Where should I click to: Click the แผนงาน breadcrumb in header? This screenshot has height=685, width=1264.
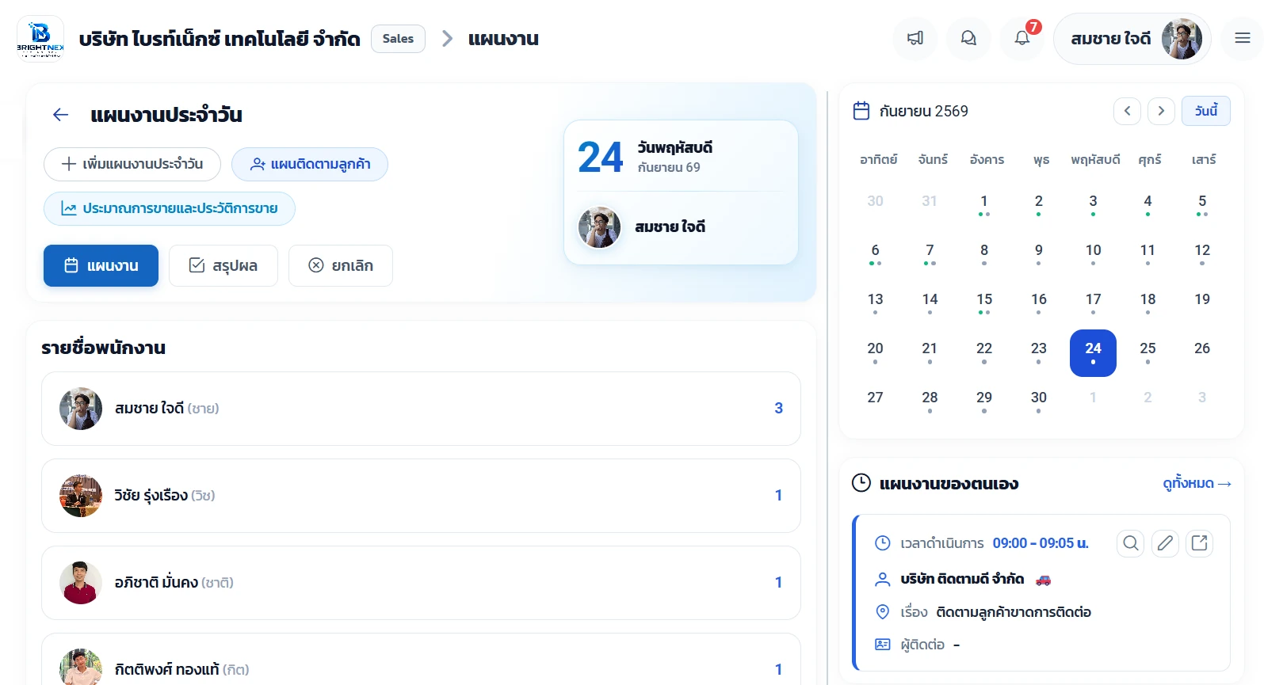pyautogui.click(x=503, y=39)
